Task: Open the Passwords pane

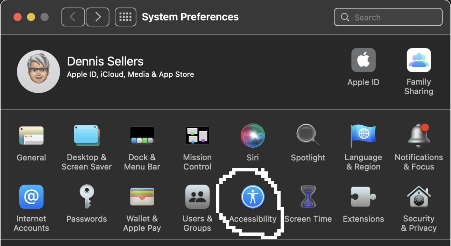Action: 86,197
